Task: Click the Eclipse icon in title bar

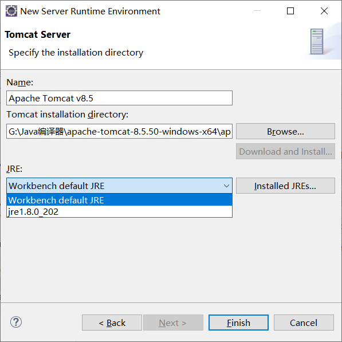Action: click(x=11, y=11)
